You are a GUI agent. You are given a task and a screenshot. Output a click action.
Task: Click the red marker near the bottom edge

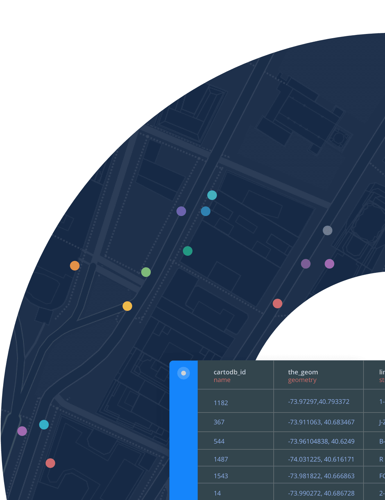click(x=50, y=463)
